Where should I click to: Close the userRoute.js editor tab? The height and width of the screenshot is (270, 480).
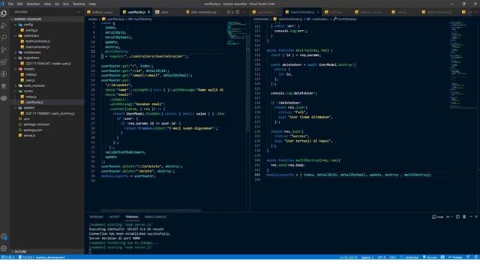[149, 12]
